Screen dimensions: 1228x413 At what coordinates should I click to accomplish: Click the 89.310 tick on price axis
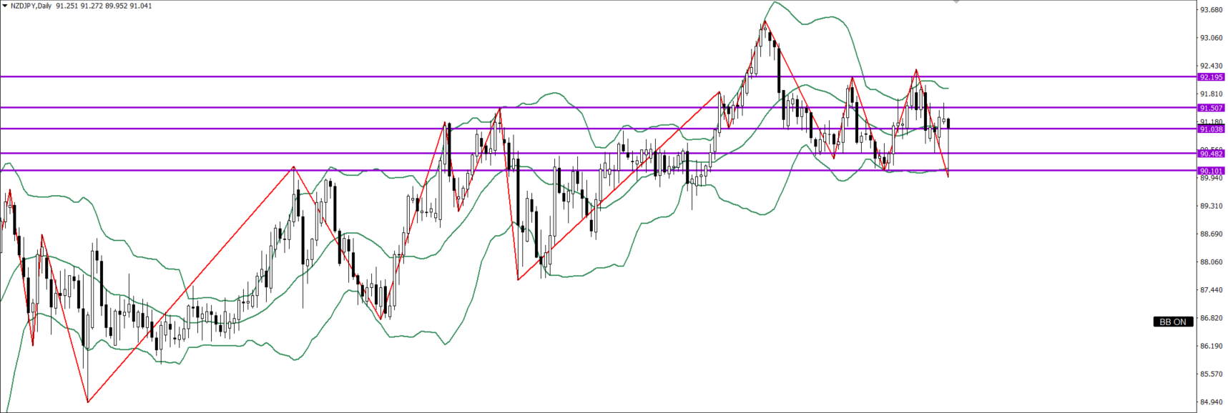click(1211, 206)
